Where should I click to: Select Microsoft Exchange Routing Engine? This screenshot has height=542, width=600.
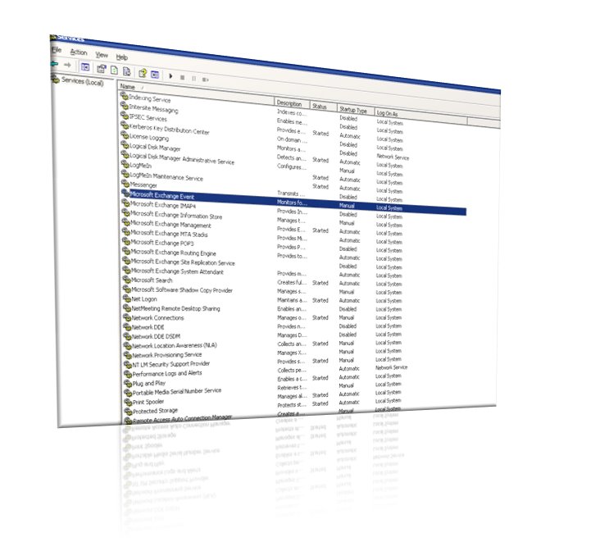[173, 253]
